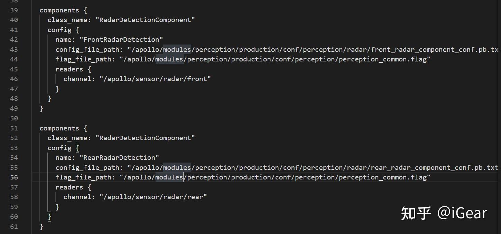This screenshot has height=234, width=501.
Task: Click the "readers" keyword on line 57
Action: click(69, 187)
